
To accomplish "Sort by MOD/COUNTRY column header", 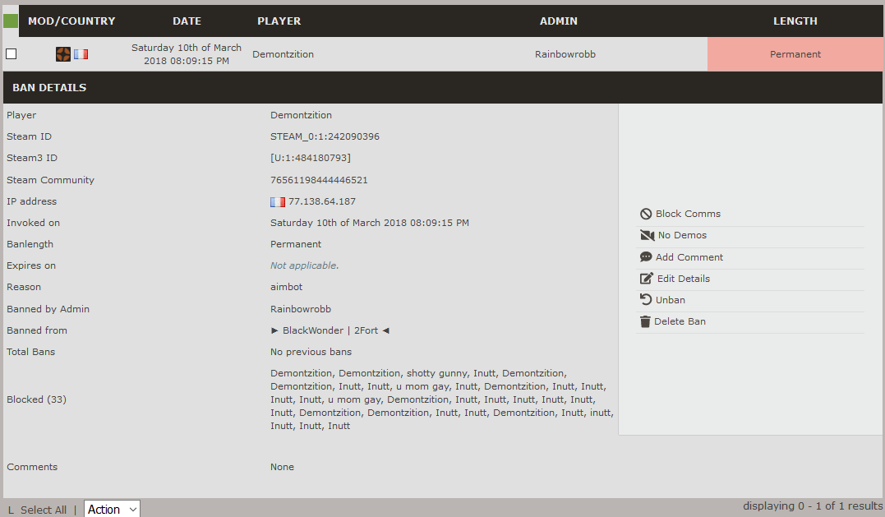I will coord(71,21).
